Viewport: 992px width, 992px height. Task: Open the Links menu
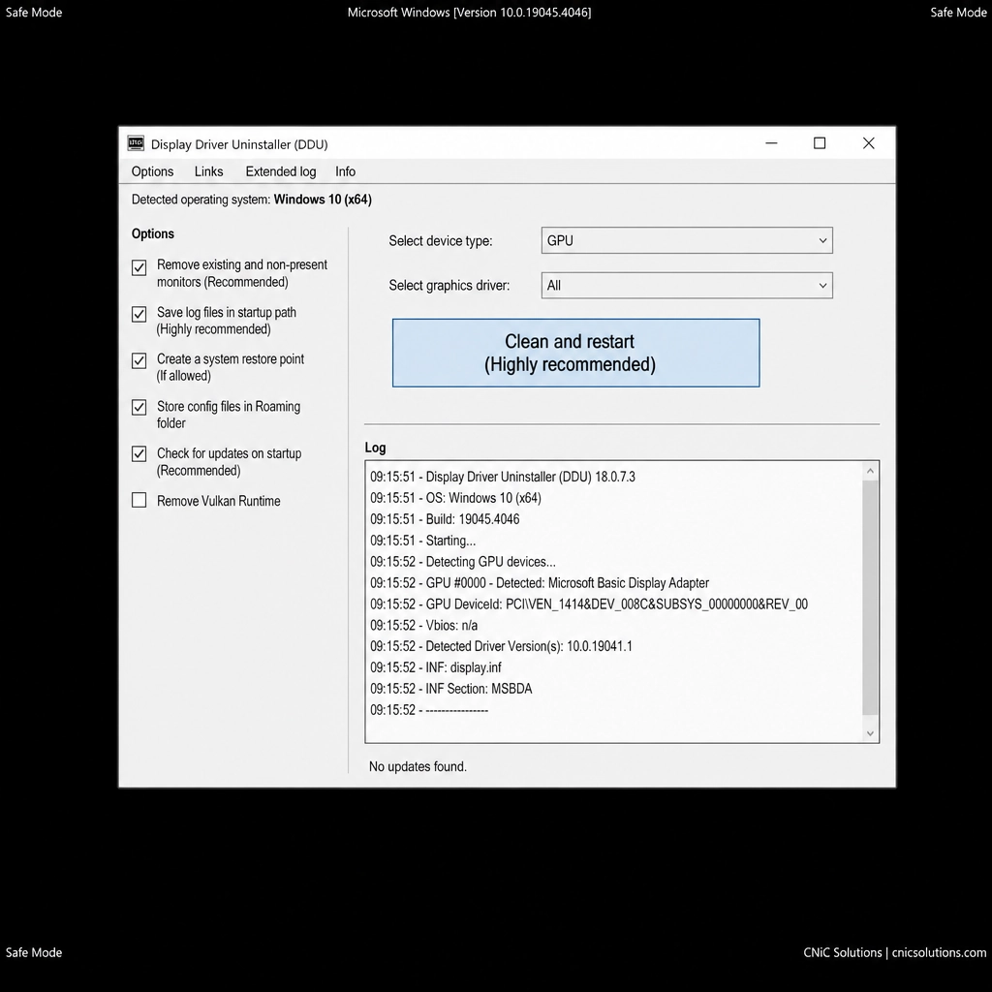[209, 171]
